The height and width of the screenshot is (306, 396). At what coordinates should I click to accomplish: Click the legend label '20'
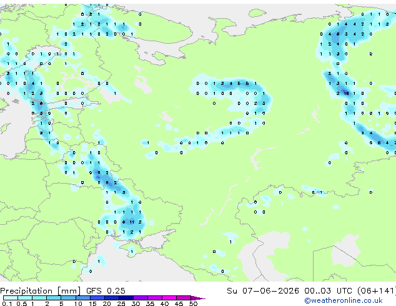click(x=107, y=304)
